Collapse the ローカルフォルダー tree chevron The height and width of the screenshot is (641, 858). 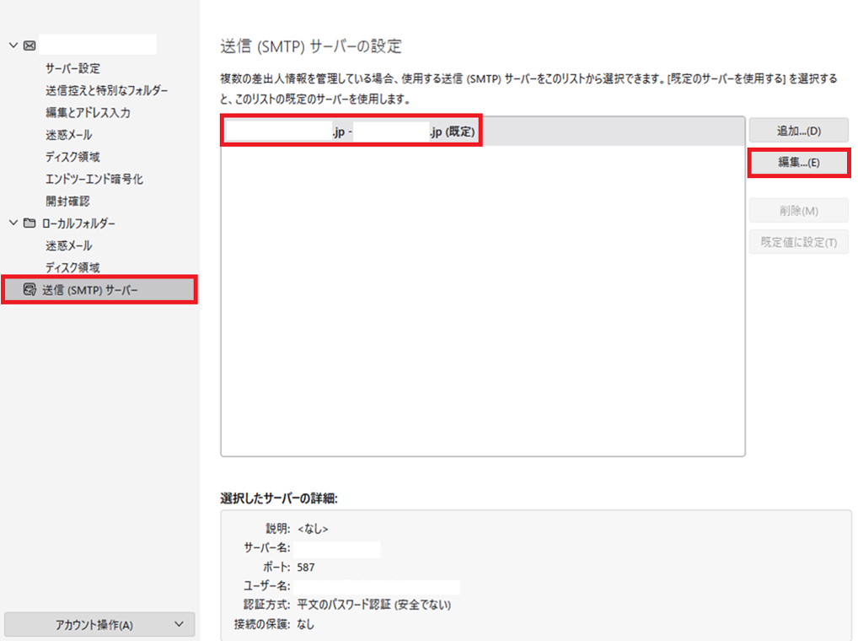click(13, 224)
